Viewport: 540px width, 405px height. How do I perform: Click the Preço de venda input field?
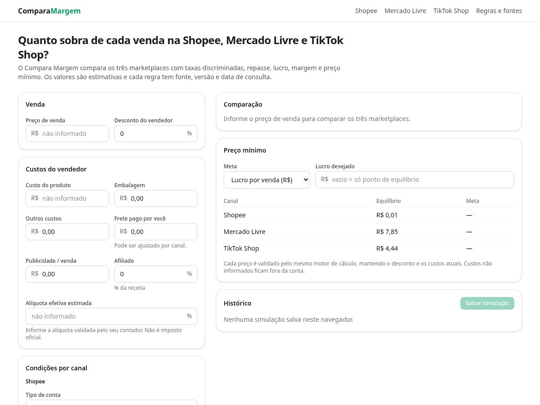pos(67,134)
